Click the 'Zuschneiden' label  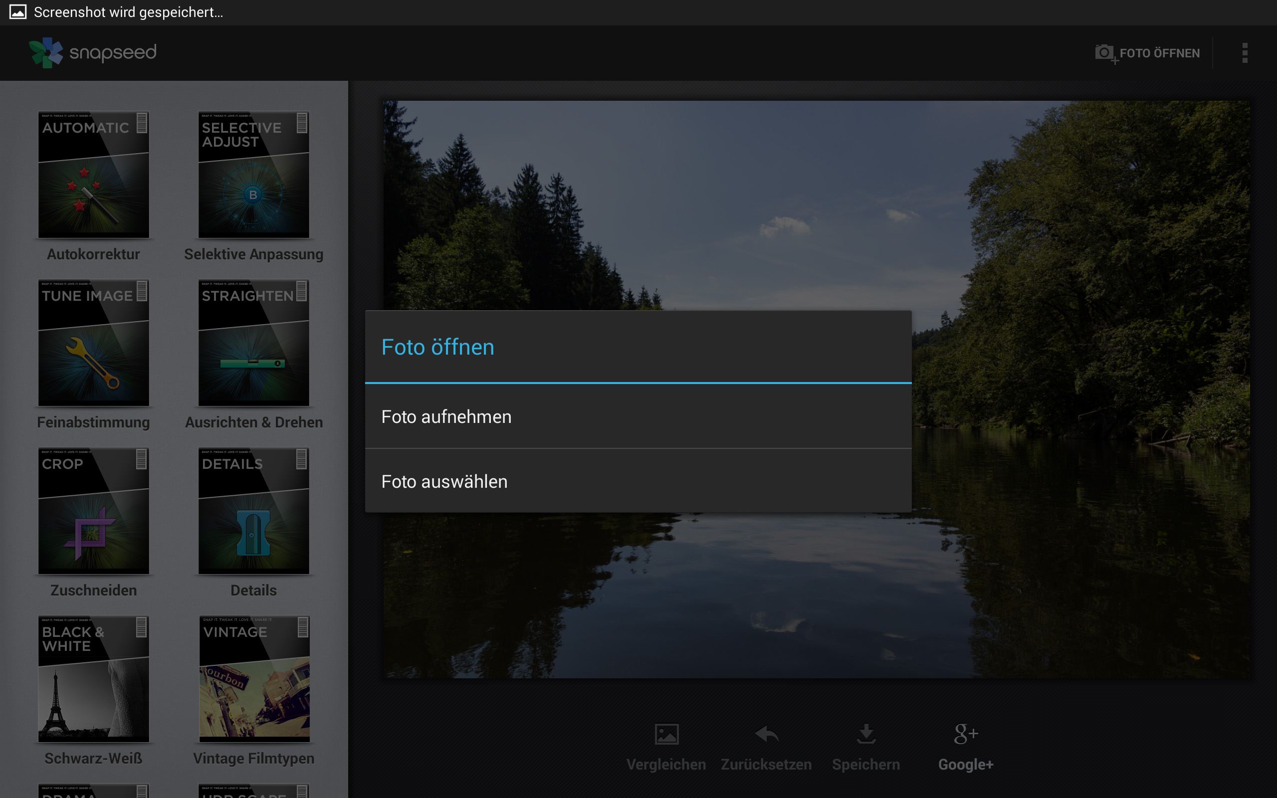(93, 590)
